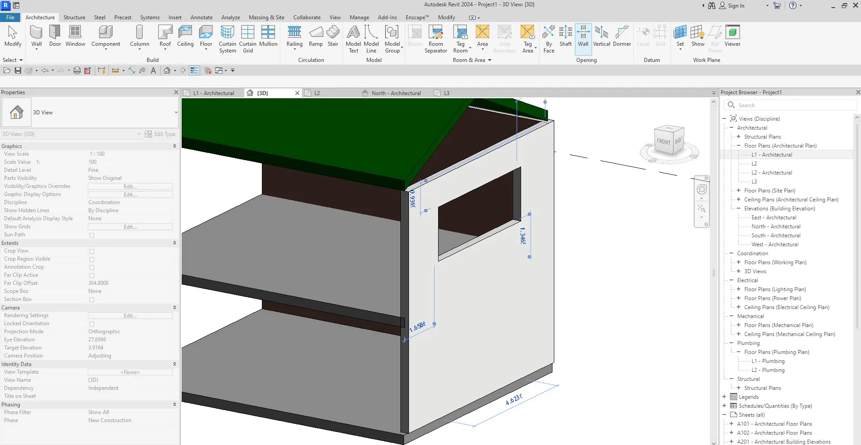This screenshot has height=445, width=861.
Task: Click the ViewCube FRONT face
Action: 664,141
